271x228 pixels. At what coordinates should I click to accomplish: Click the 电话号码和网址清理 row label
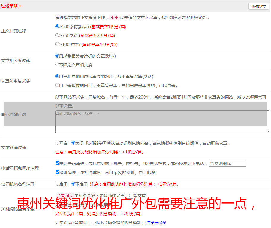coord(20,168)
